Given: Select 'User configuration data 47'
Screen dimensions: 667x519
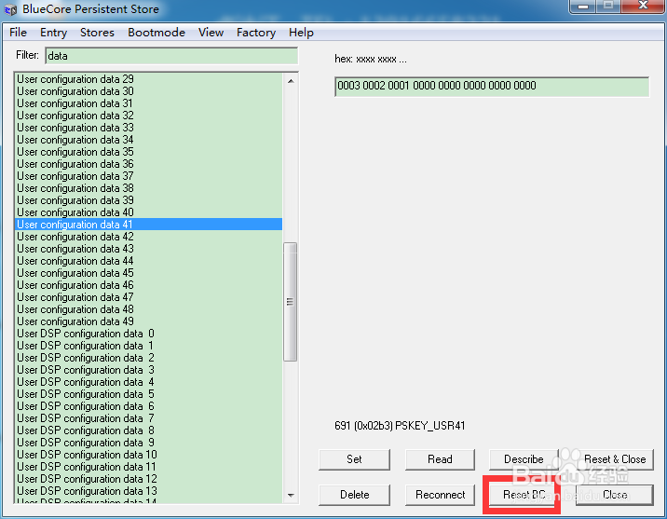Looking at the screenshot, I should click(x=148, y=297).
